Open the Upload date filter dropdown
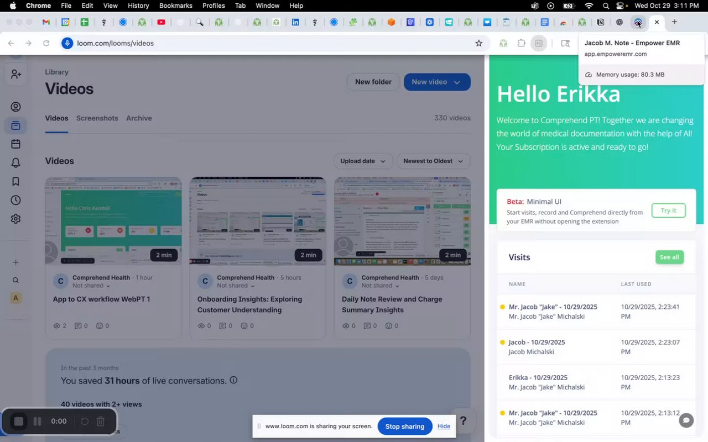The image size is (708, 442). [x=363, y=161]
